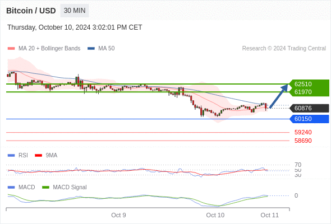Click the 30 MIN timeframe badge
The width and height of the screenshot is (331, 224).
pos(75,11)
